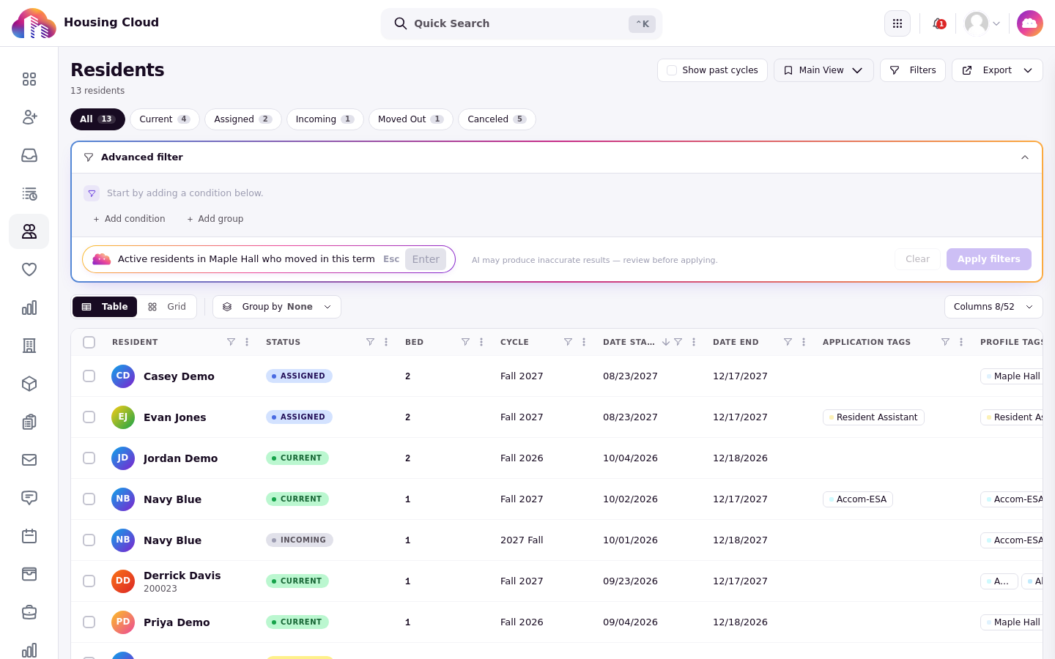Viewport: 1055px width, 659px height.
Task: Toggle the select-all header checkbox
Action: [89, 342]
